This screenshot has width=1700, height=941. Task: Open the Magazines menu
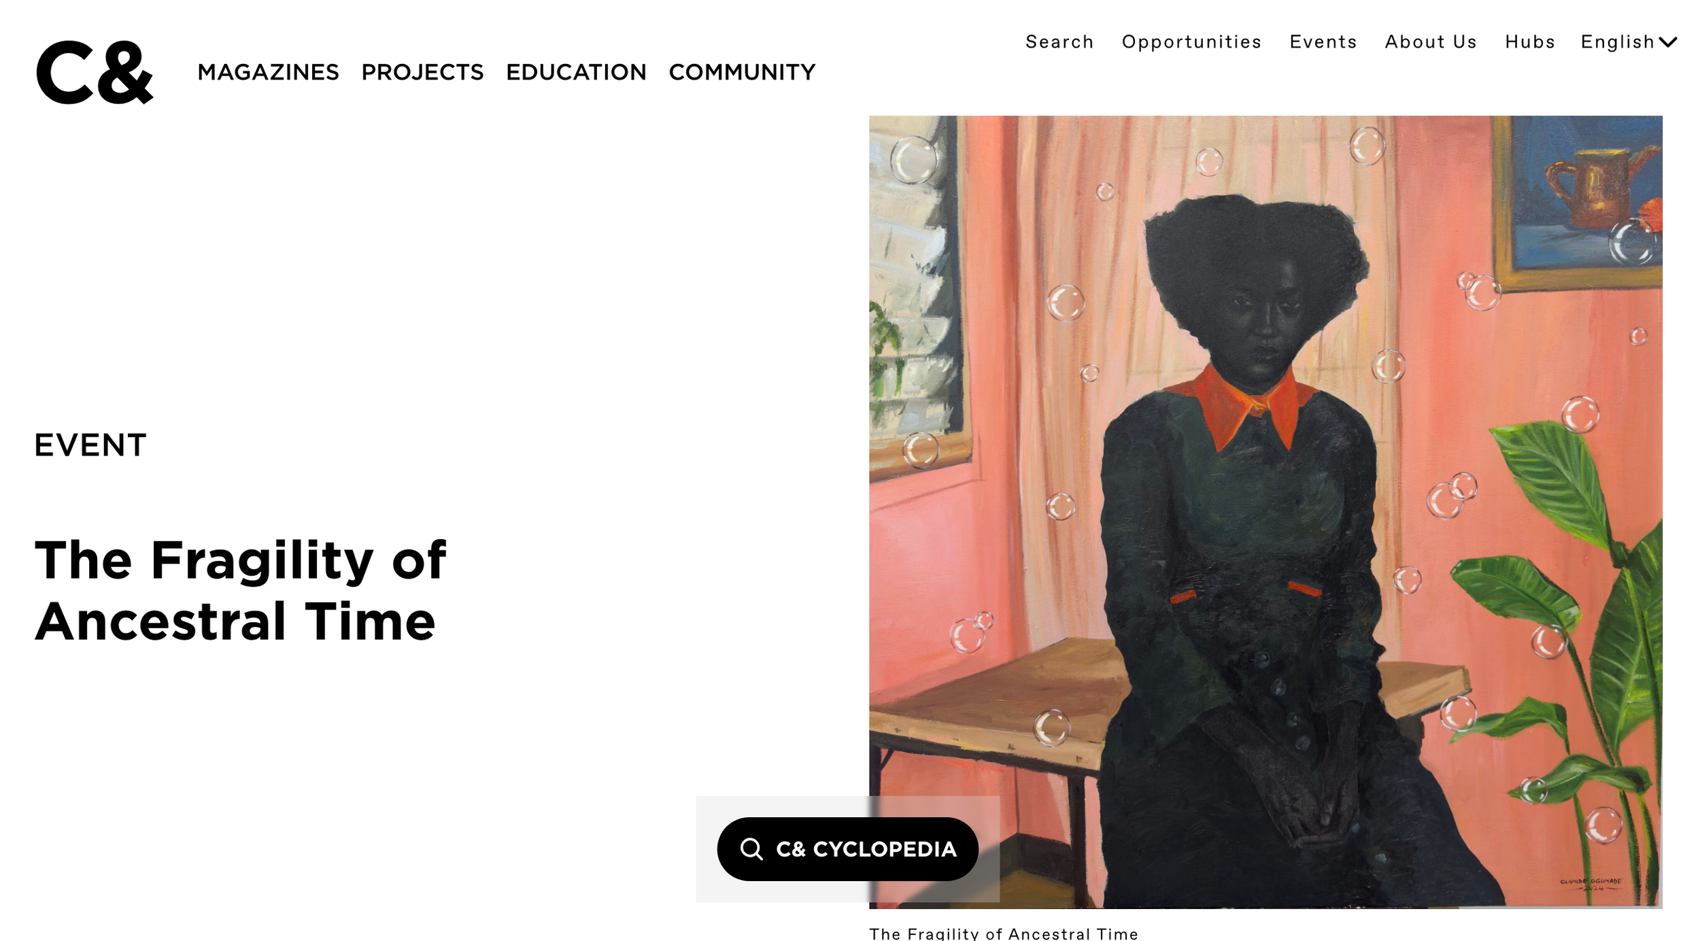(x=268, y=72)
